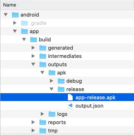
Task: Expand the tmp folder triangle
Action: (33, 130)
